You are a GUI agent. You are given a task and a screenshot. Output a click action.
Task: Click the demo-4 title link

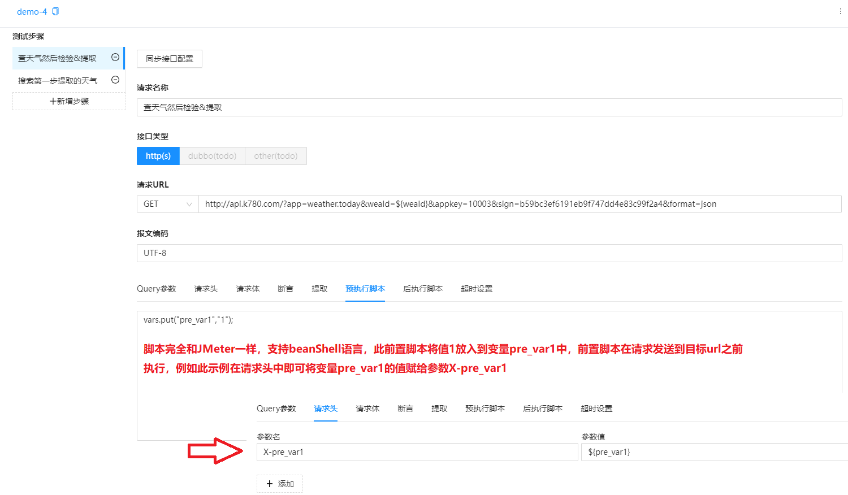(31, 11)
